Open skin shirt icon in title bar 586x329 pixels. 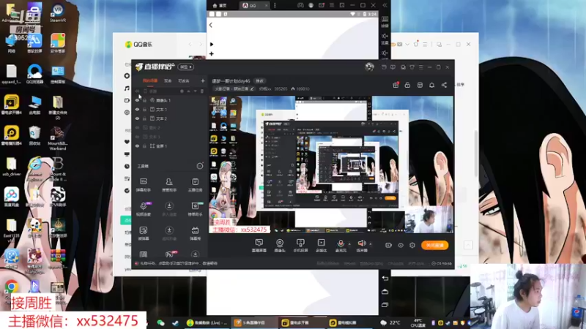412,67
